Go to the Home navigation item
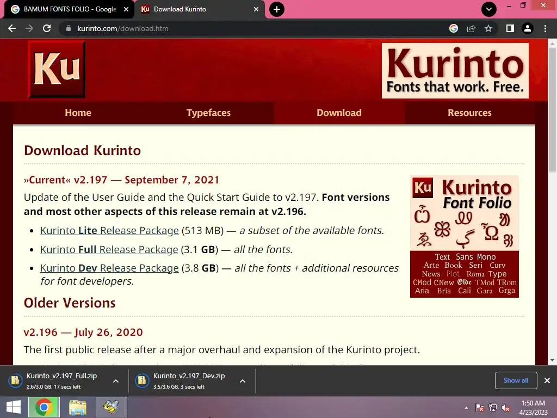This screenshot has height=418, width=557. (x=78, y=113)
